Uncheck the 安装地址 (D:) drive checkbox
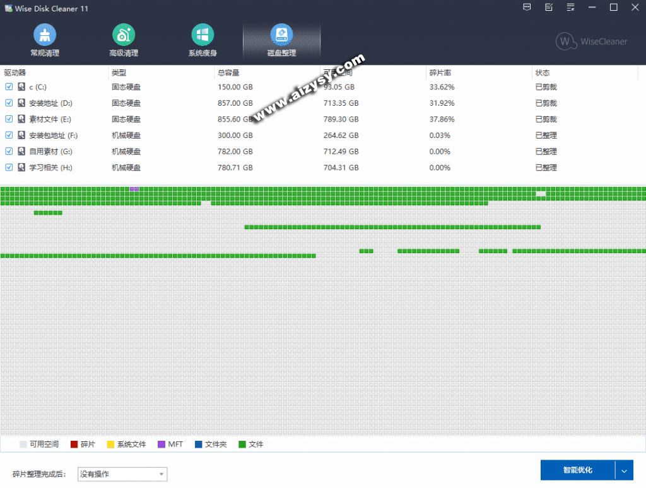Screen dimensions: 646x488 [9, 103]
